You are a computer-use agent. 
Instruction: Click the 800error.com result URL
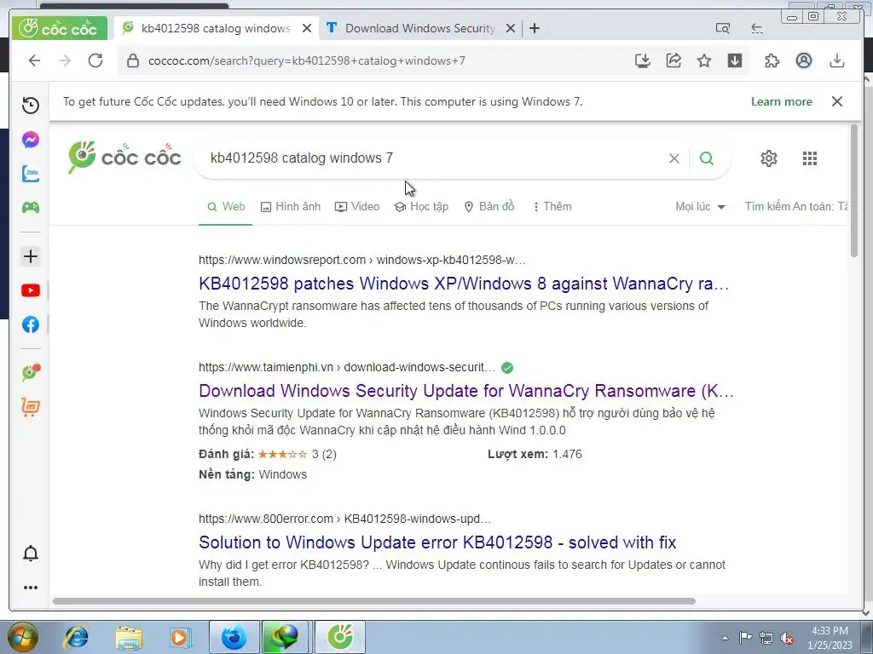[344, 519]
